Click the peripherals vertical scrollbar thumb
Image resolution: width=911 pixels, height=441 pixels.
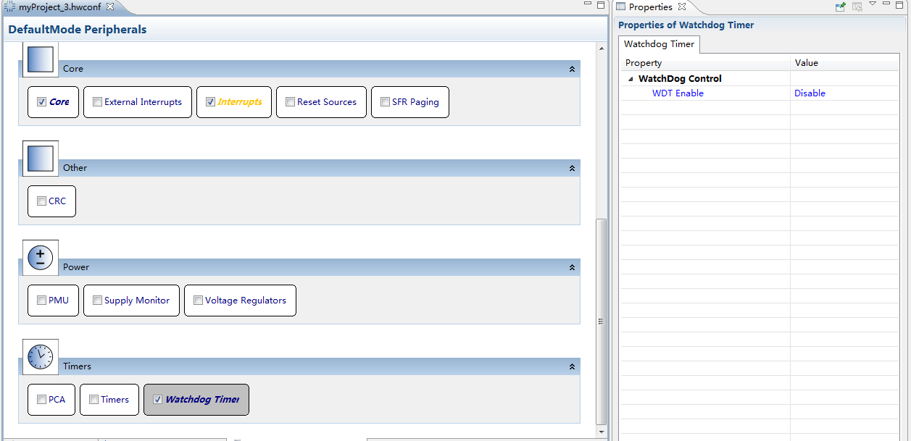[x=600, y=322]
